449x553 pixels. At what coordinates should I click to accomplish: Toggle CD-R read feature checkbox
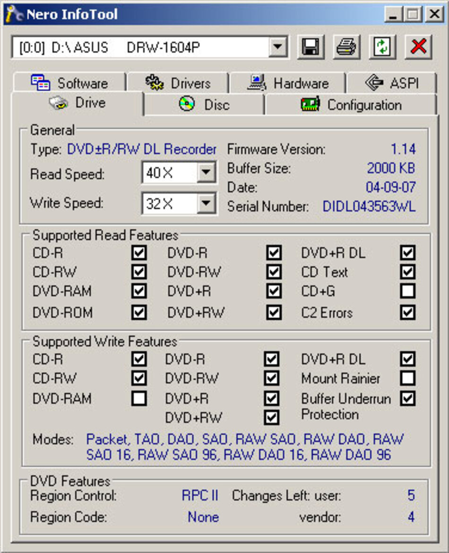point(139,252)
